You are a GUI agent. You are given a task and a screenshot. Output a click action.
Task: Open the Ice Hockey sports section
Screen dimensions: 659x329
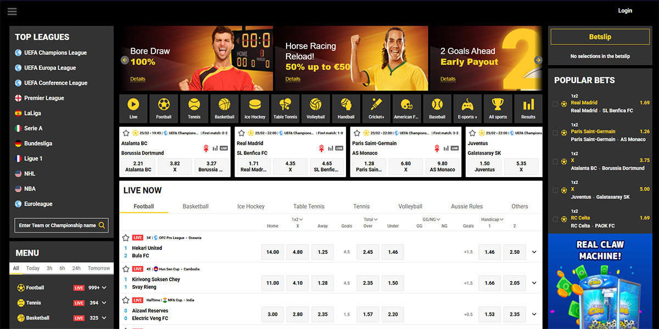[x=254, y=108]
